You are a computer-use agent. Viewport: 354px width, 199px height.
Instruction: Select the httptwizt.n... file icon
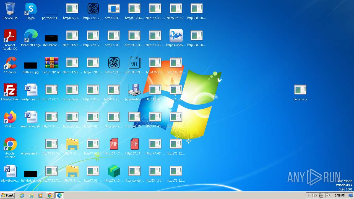pos(72,120)
